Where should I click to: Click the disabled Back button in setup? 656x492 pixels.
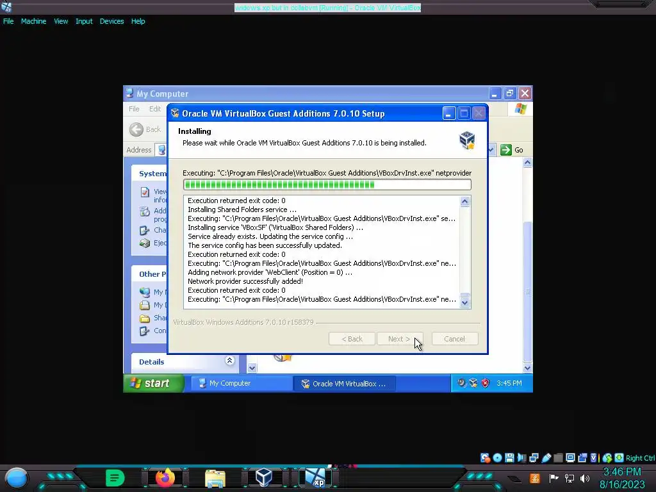click(x=352, y=339)
